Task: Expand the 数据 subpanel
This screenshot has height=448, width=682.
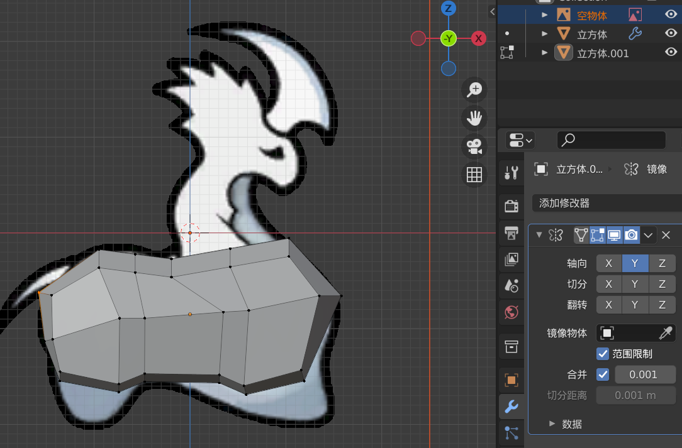Action: click(x=552, y=423)
